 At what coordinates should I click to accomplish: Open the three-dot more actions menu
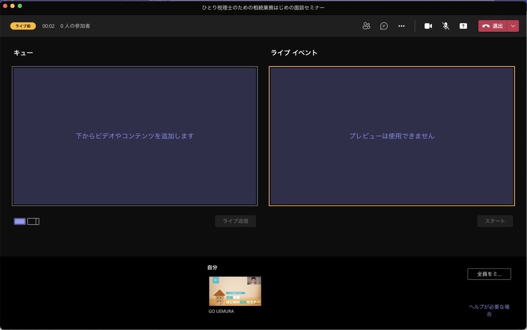pos(401,26)
